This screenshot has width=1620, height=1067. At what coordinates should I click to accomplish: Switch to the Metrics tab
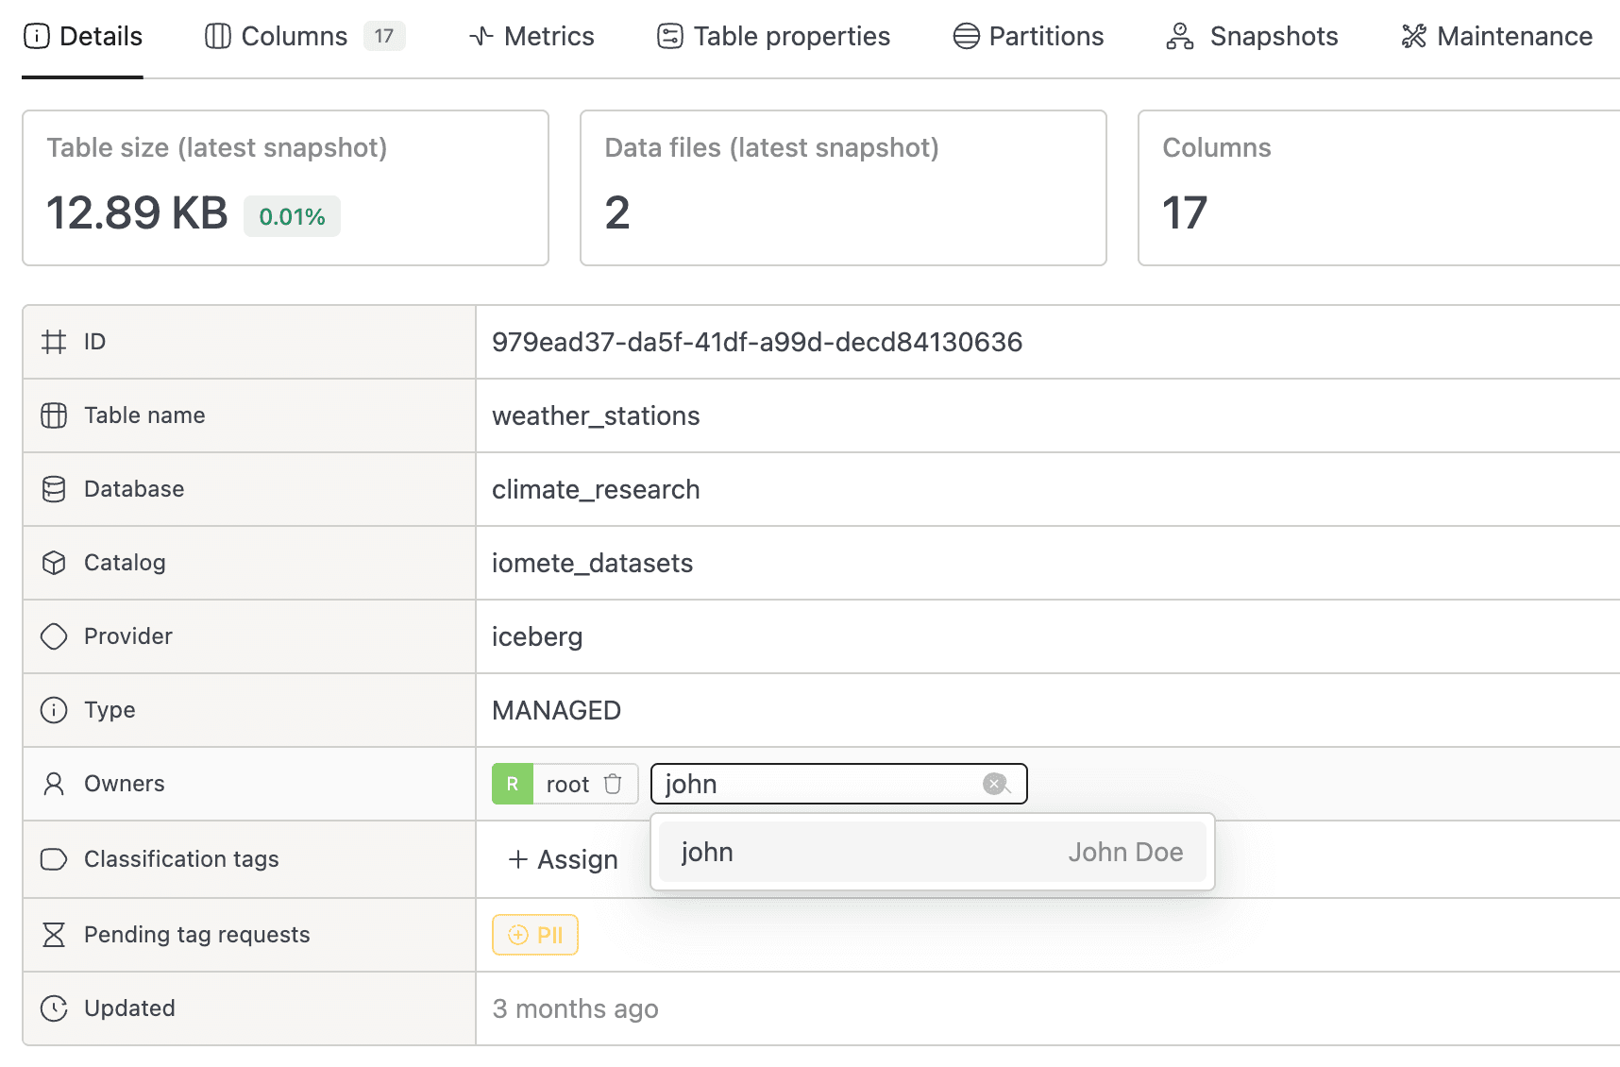tap(532, 36)
